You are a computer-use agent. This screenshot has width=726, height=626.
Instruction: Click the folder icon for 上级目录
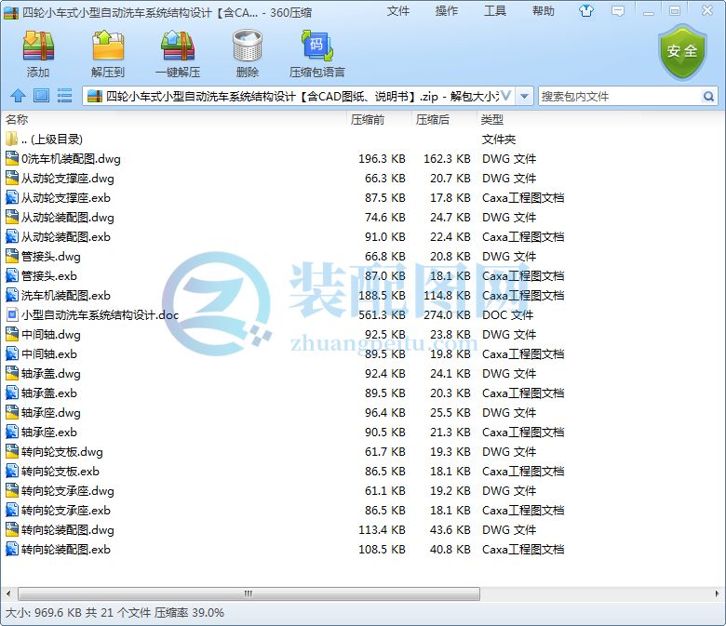(11, 139)
